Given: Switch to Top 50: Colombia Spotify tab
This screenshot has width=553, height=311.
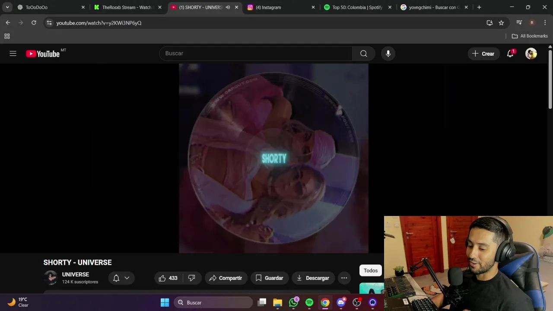Looking at the screenshot, I should click(x=357, y=7).
